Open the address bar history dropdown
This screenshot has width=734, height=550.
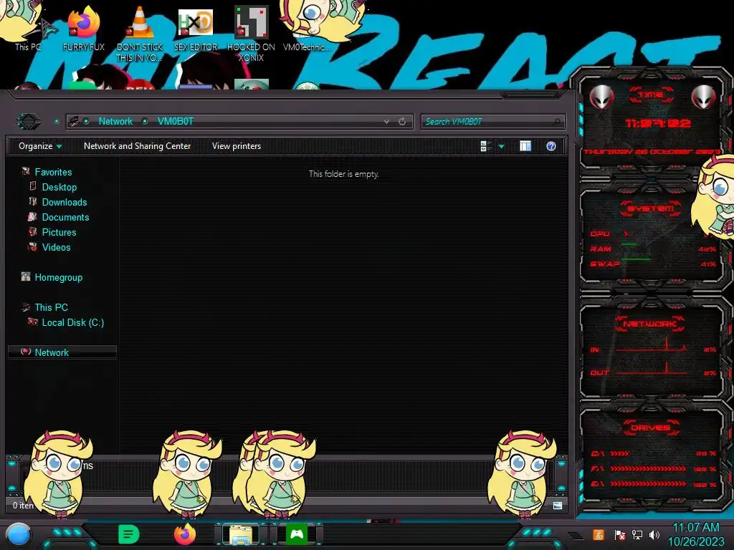click(386, 122)
